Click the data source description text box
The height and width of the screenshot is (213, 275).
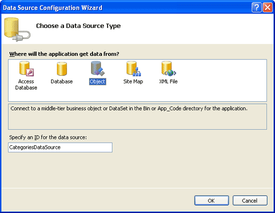(137, 117)
